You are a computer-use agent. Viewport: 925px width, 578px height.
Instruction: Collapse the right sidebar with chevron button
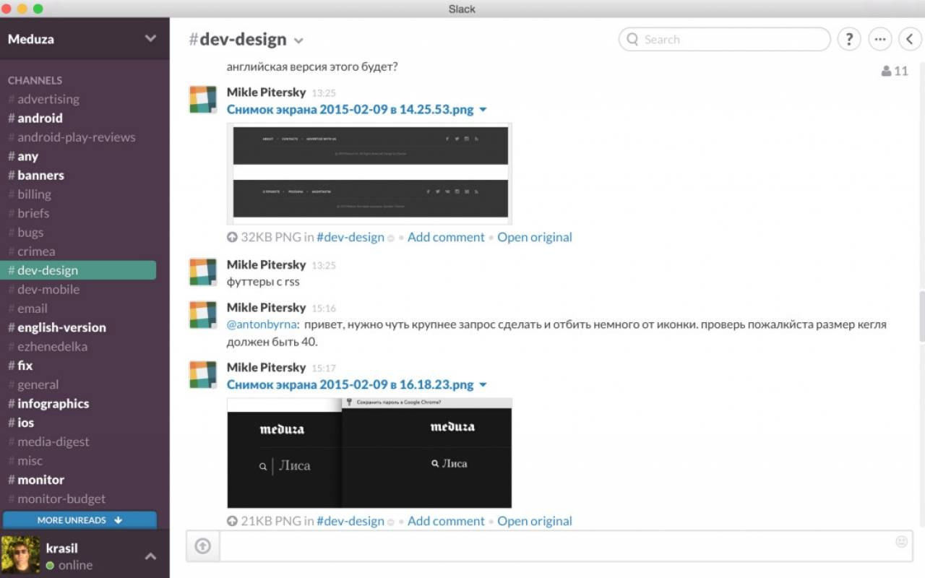pyautogui.click(x=911, y=39)
